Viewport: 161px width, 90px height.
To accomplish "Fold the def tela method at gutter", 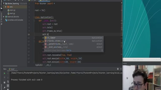I will 34,41.
